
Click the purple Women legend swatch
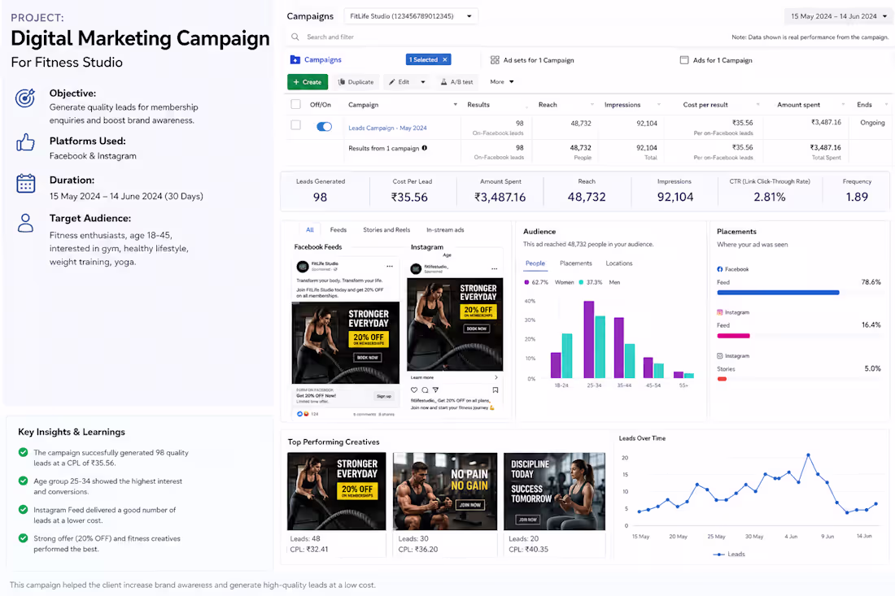click(526, 282)
